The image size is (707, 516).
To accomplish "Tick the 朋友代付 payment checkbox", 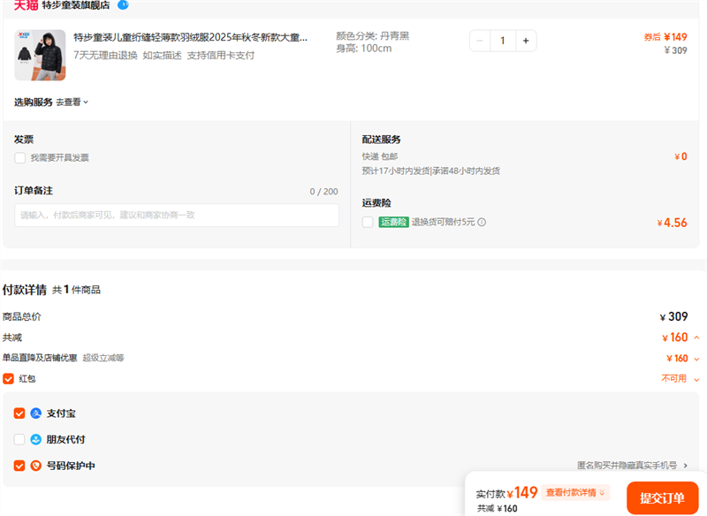I will pyautogui.click(x=19, y=439).
